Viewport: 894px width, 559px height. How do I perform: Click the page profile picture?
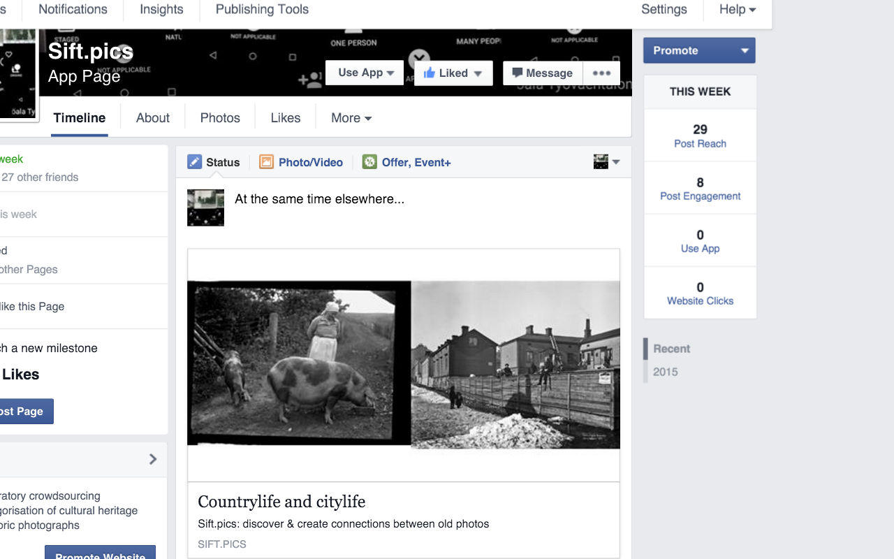tap(17, 73)
